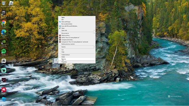Select the green Desktop streaming app icon
Viewport: 189px width, 106px height.
[x=4, y=71]
